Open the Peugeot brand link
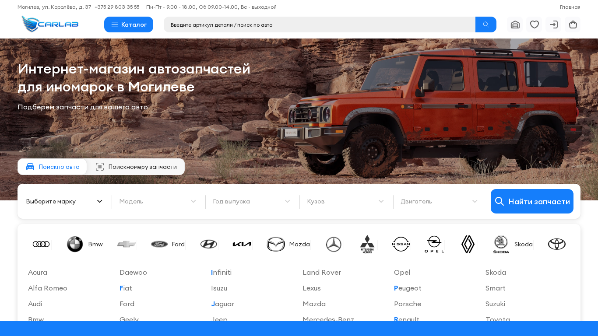598x336 pixels. tap(408, 288)
